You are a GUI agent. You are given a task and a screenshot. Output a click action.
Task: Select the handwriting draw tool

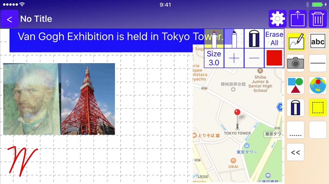click(296, 42)
